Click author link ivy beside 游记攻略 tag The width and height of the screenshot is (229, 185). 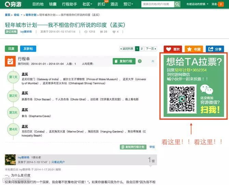pyautogui.click(x=26, y=32)
